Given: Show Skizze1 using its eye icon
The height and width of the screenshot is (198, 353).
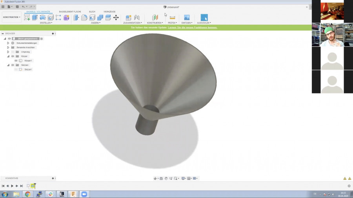Looking at the screenshot, I should click(16, 69).
